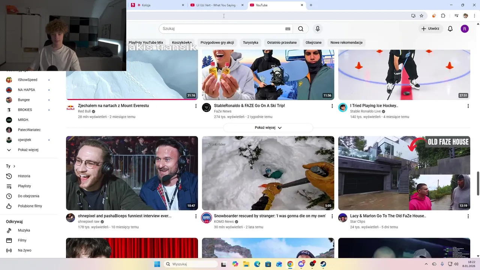The image size is (480, 270).
Task: Open Chrome profile avatar
Action: [465, 16]
